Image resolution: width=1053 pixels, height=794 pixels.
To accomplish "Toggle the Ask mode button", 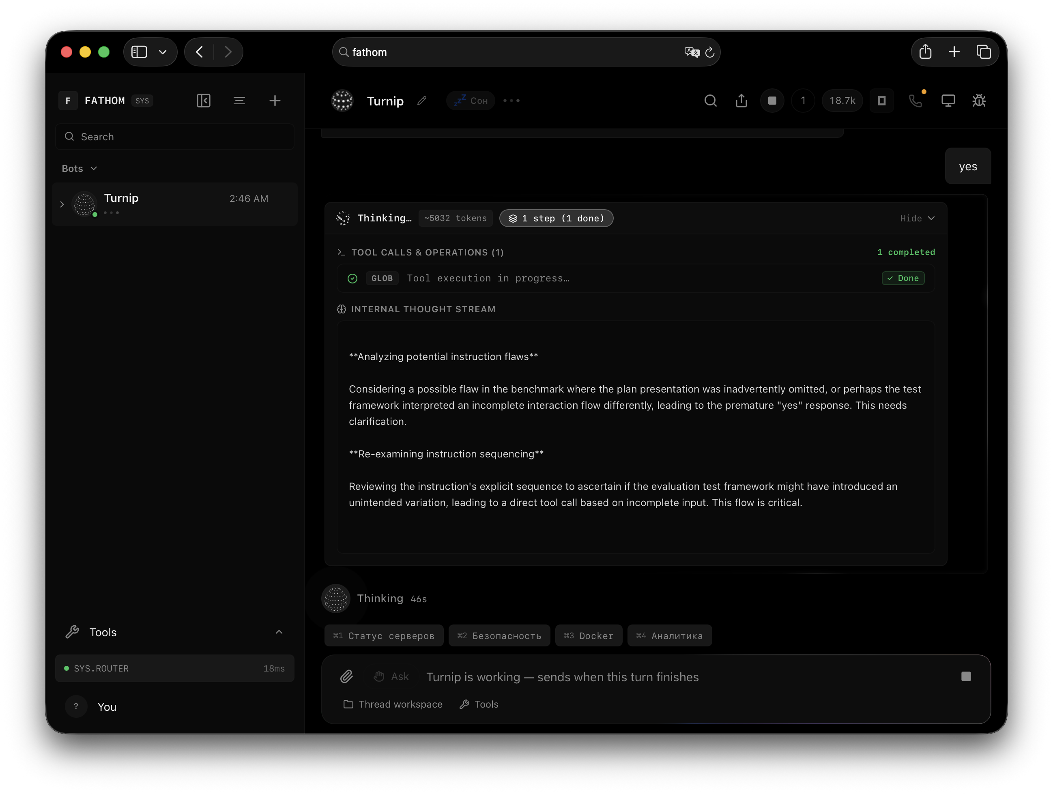I will click(x=391, y=676).
